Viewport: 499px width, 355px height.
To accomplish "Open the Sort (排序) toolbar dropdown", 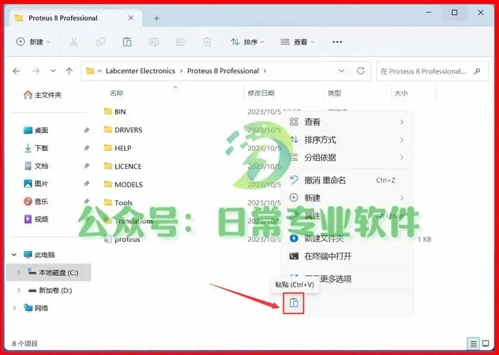I will (x=248, y=42).
